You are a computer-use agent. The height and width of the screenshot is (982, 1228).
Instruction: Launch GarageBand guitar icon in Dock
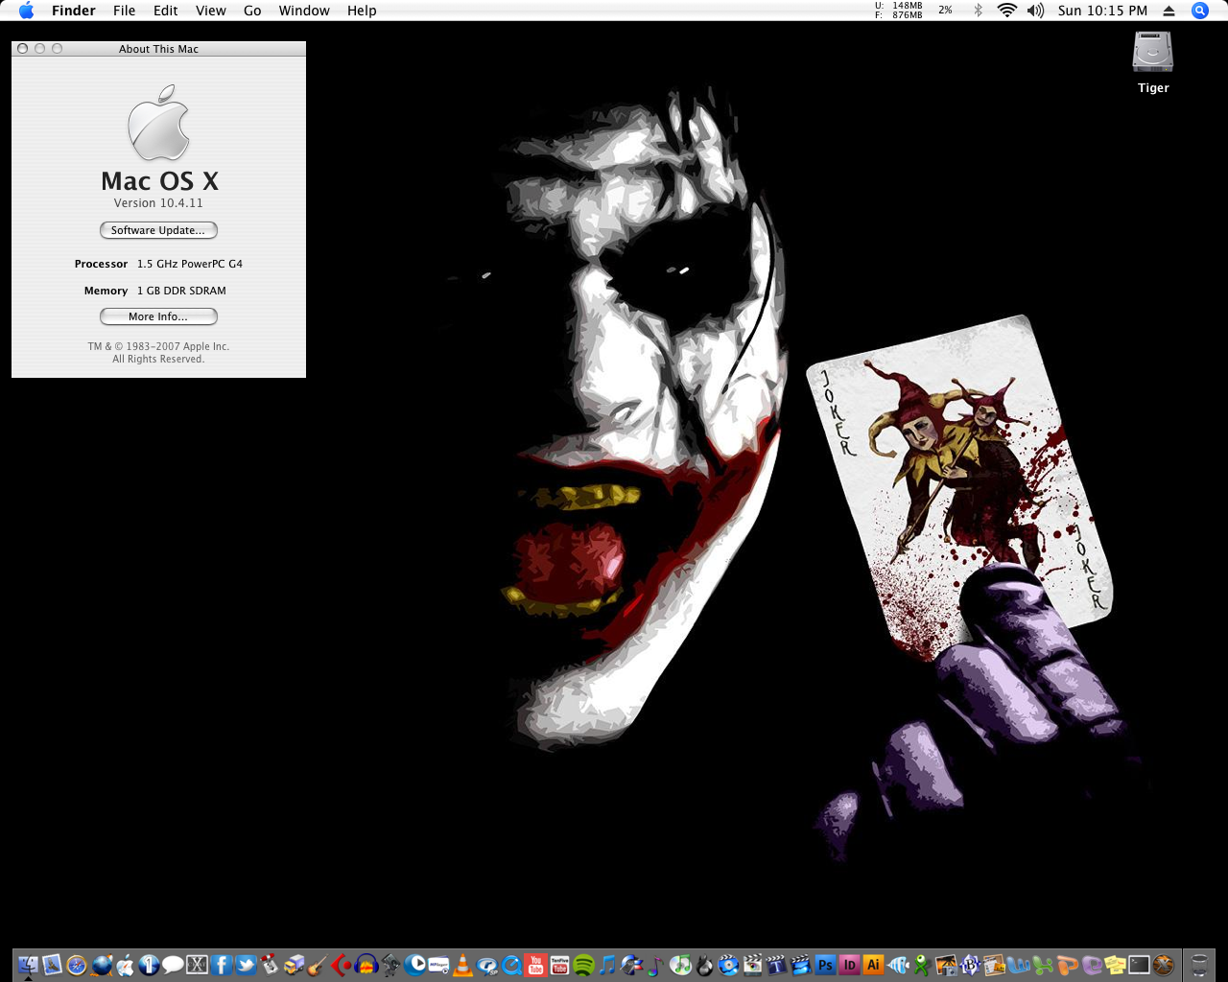coord(319,965)
